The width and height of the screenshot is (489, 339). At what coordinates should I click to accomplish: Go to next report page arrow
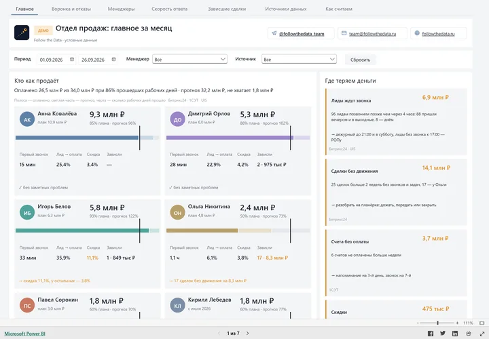248,333
